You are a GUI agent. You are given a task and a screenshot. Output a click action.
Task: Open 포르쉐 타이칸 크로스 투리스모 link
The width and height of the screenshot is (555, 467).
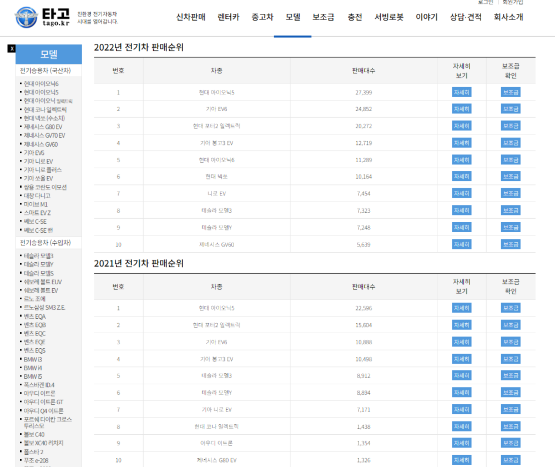tap(47, 423)
